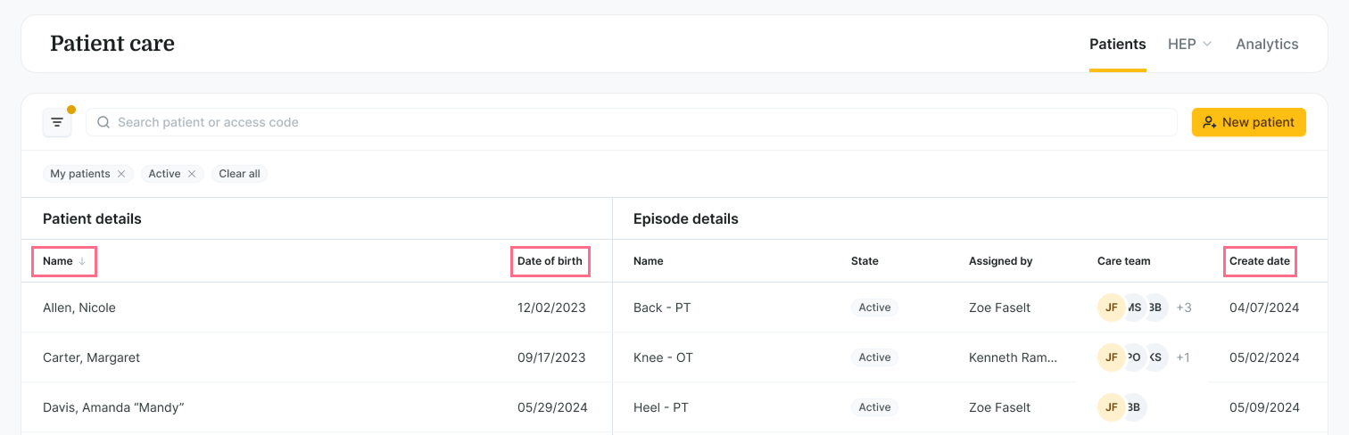Click Active state badge for Knee - OT

click(x=874, y=357)
